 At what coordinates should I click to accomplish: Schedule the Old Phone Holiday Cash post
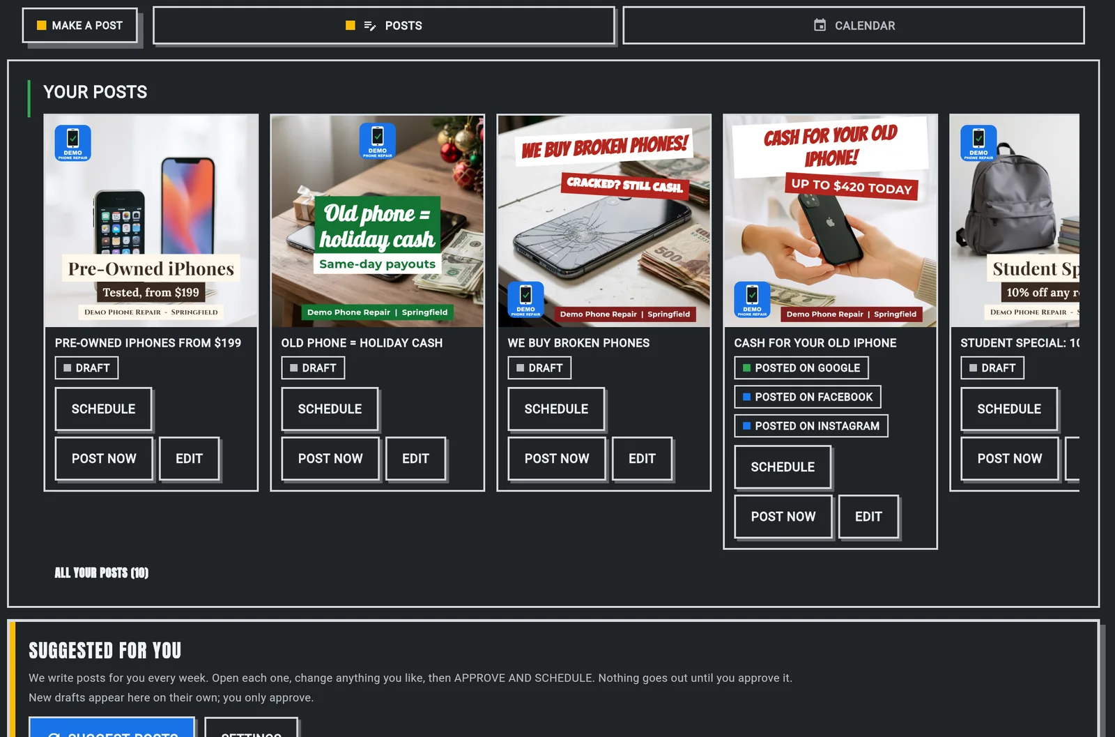click(x=330, y=409)
